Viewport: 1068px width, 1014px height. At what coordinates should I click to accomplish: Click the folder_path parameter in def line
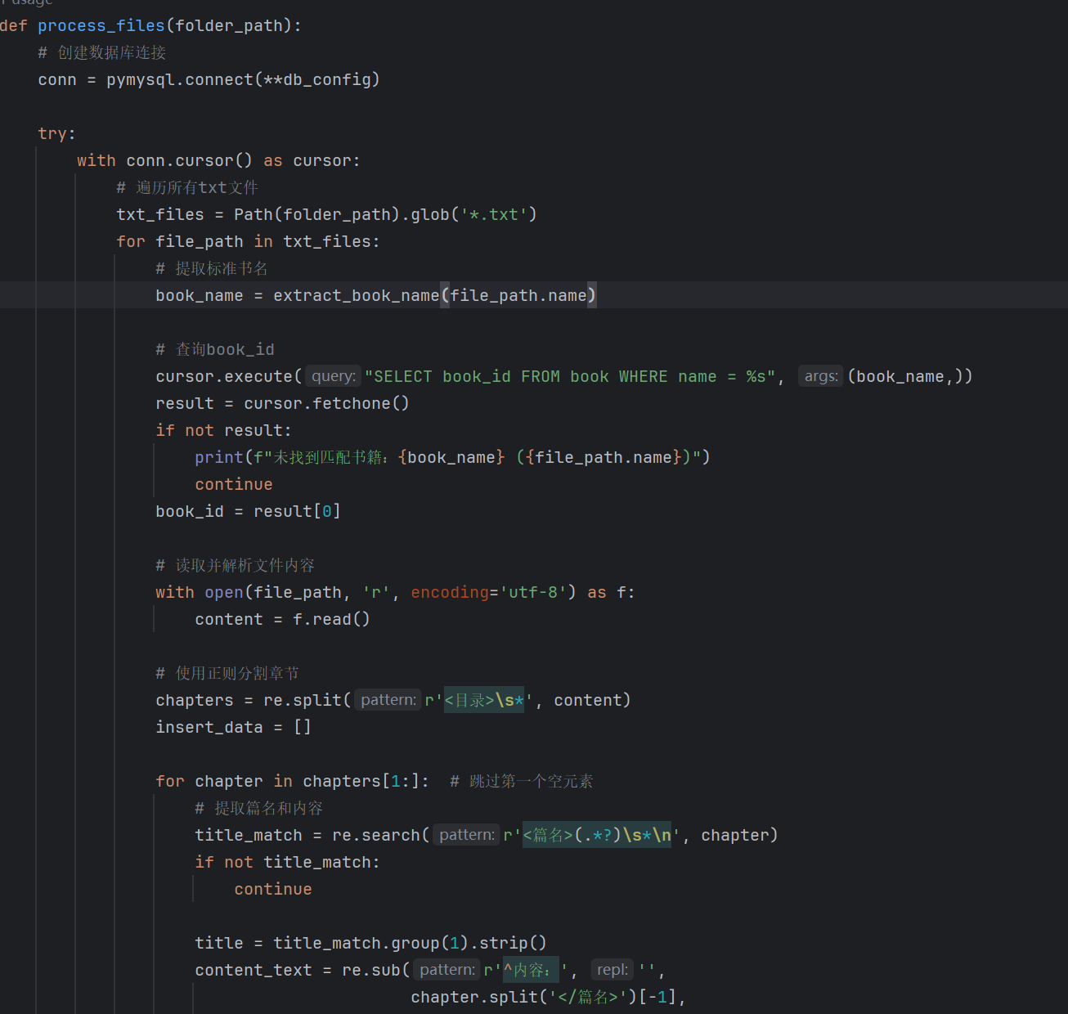pyautogui.click(x=228, y=25)
